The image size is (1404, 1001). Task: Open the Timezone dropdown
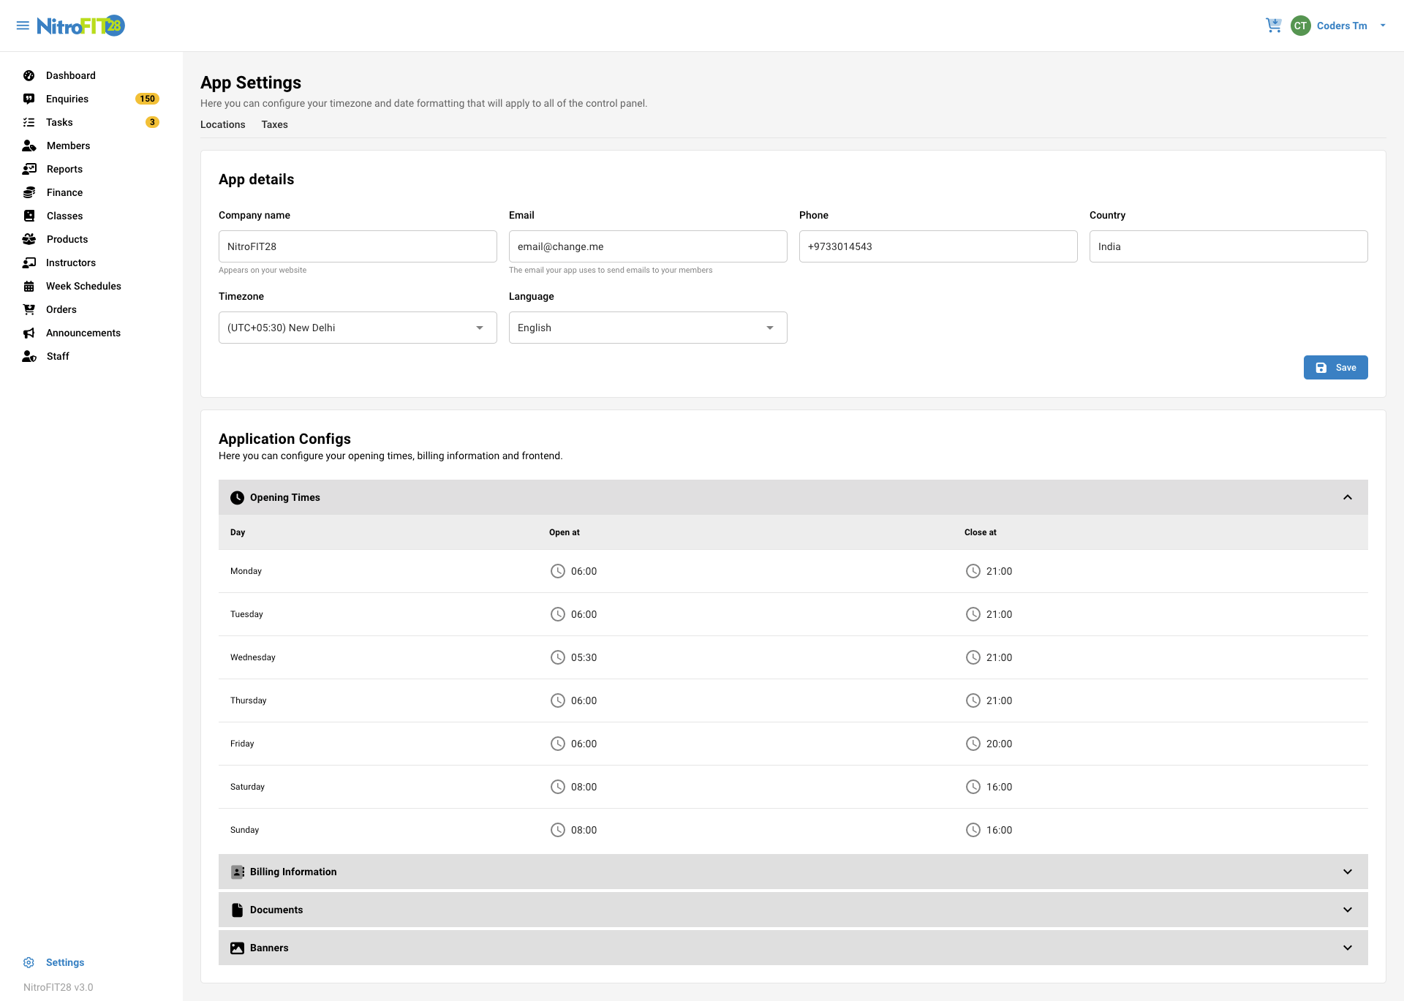click(357, 328)
